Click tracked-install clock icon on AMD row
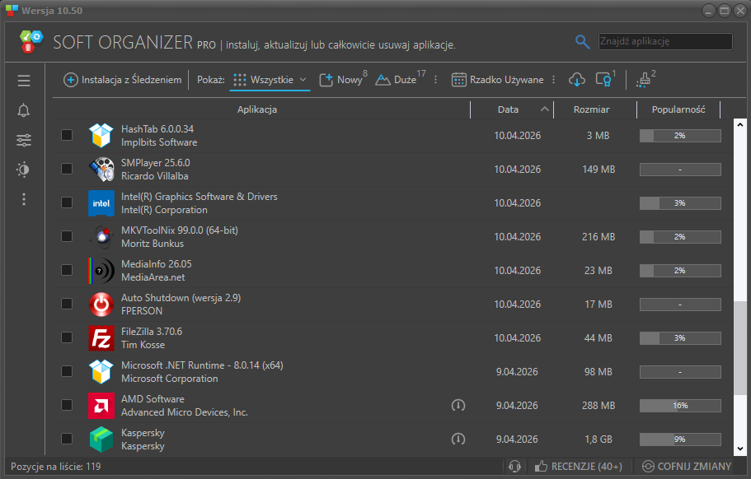 458,406
